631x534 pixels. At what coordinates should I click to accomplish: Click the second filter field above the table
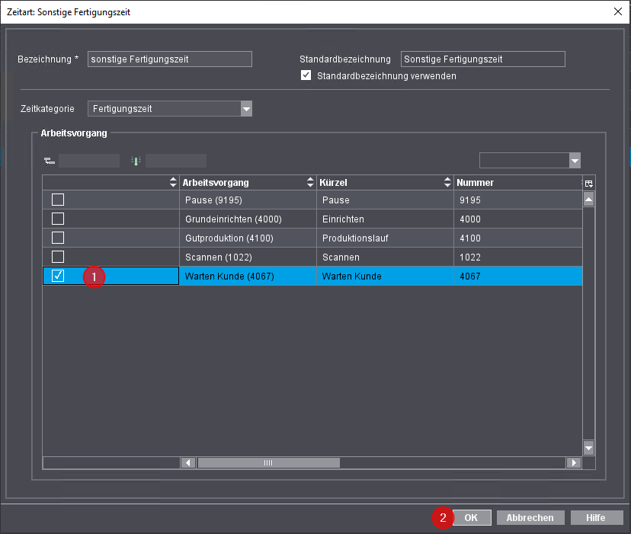[x=176, y=161]
